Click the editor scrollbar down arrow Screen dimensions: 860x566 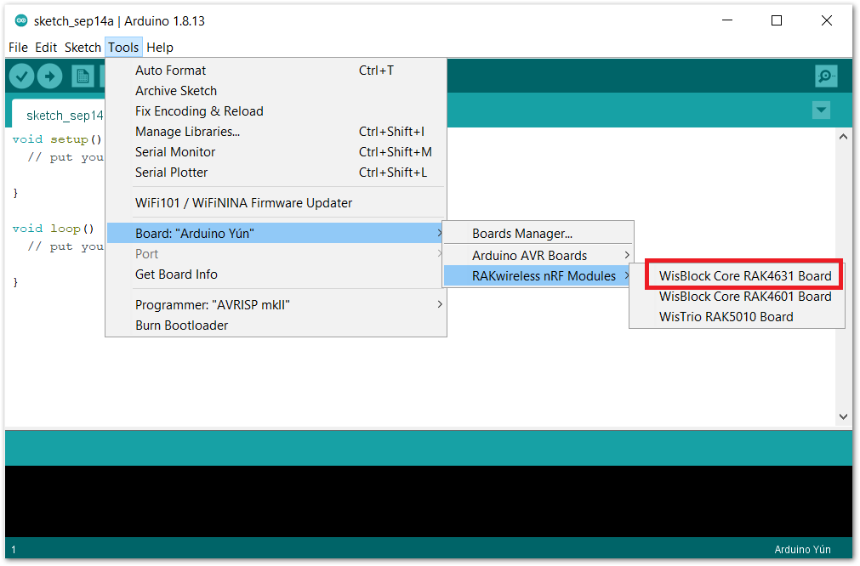[843, 416]
